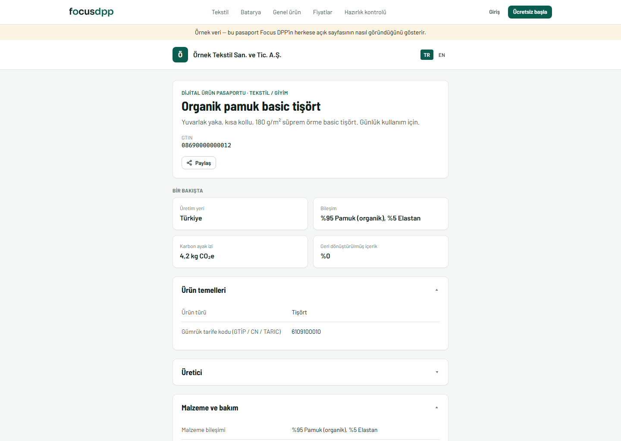The height and width of the screenshot is (441, 621).
Task: Click the green Ö company avatar
Action: pyautogui.click(x=180, y=55)
